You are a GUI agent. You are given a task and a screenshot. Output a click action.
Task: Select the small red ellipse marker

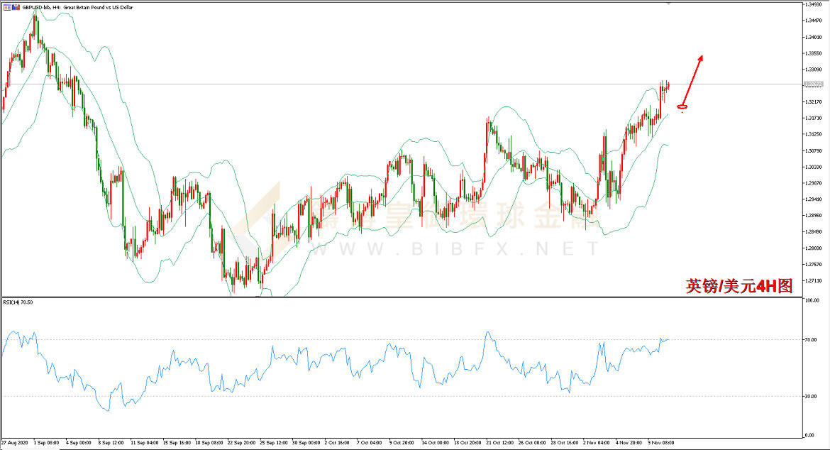click(x=682, y=107)
